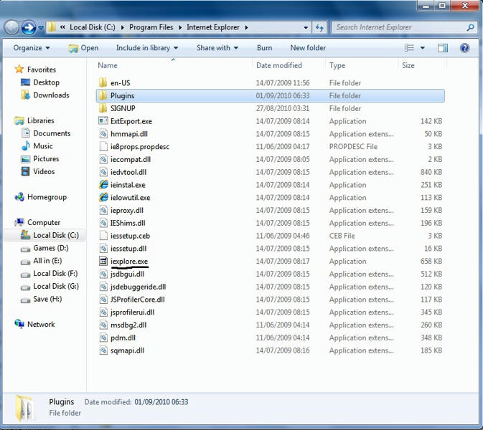Click the search magnifier icon

[470, 27]
